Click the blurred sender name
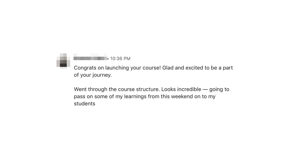Image resolution: width=291 pixels, height=163 pixels. [x=90, y=57]
